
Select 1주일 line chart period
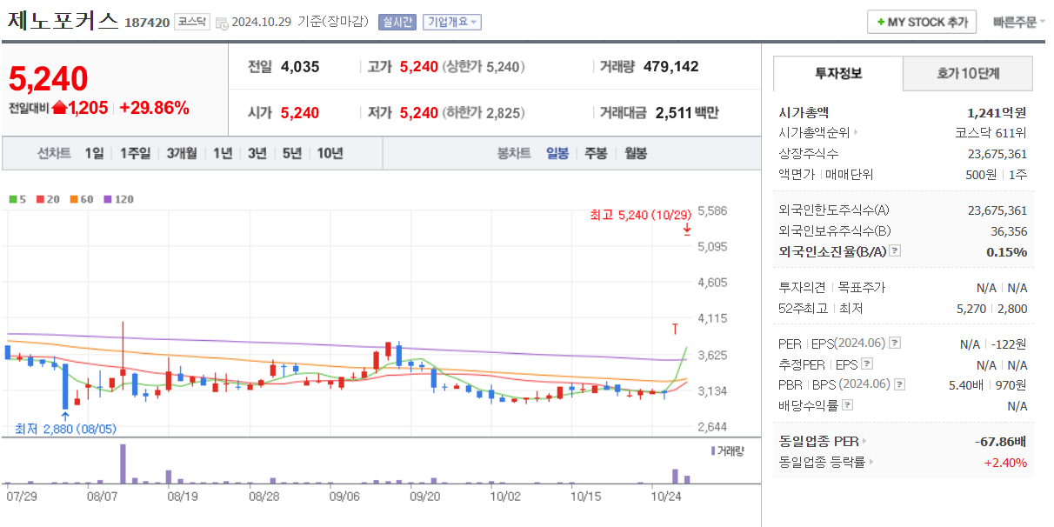(x=135, y=153)
